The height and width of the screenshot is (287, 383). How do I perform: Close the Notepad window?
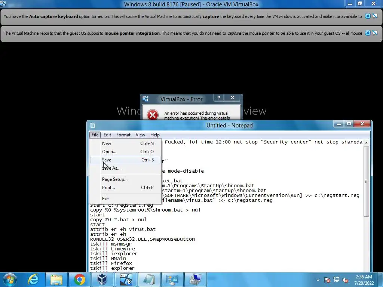[362, 124]
